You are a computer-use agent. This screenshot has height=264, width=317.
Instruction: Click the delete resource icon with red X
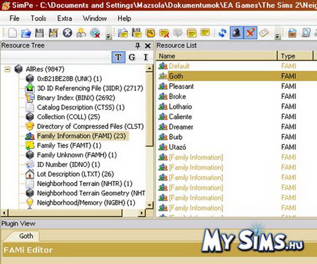(164, 33)
